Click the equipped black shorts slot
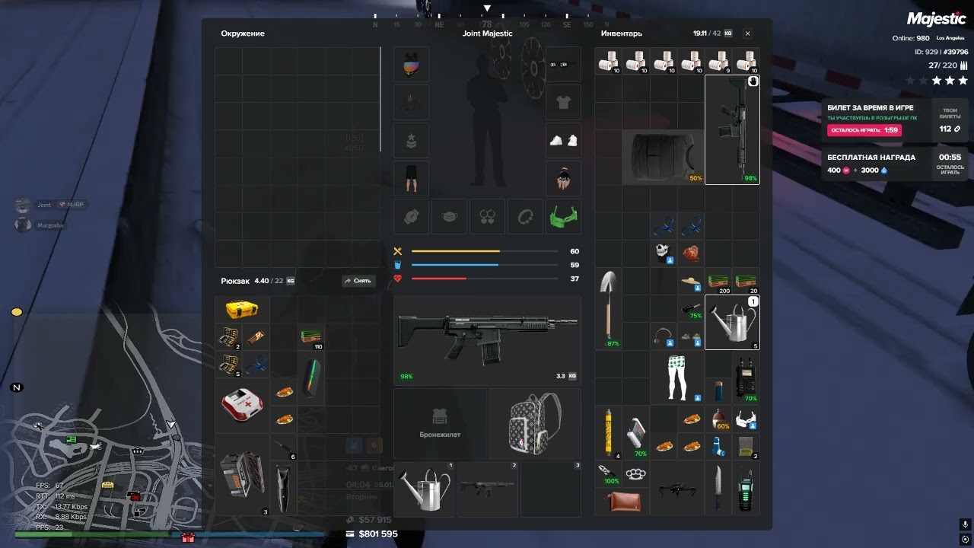The height and width of the screenshot is (548, 974). 411,179
